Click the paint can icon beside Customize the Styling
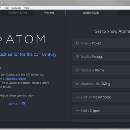 (x=77, y=83)
